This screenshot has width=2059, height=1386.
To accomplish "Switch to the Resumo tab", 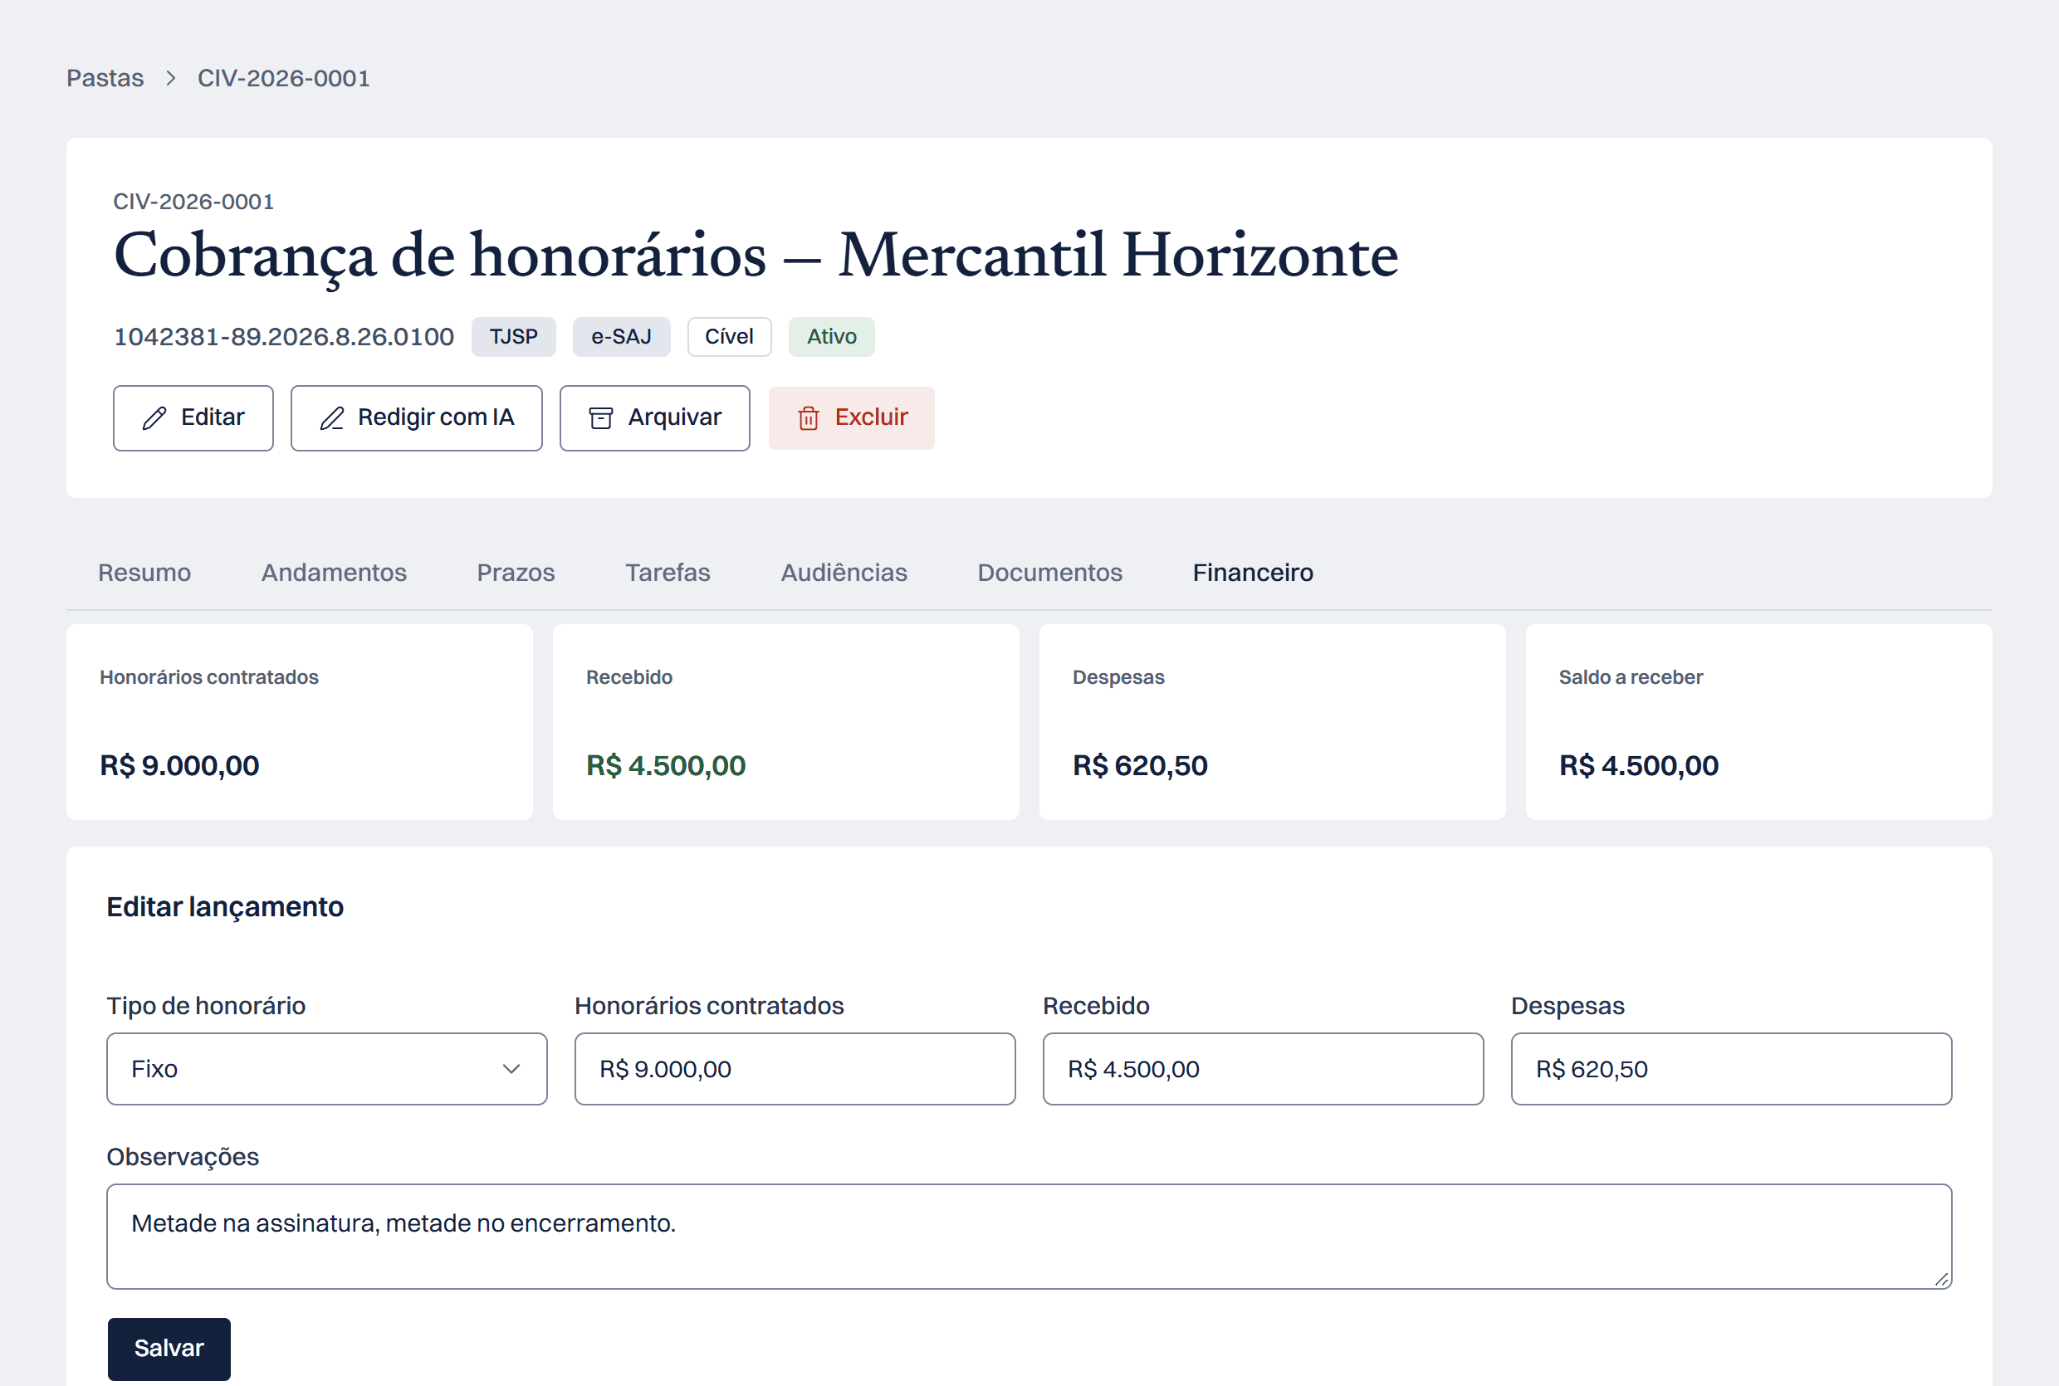I will (144, 573).
